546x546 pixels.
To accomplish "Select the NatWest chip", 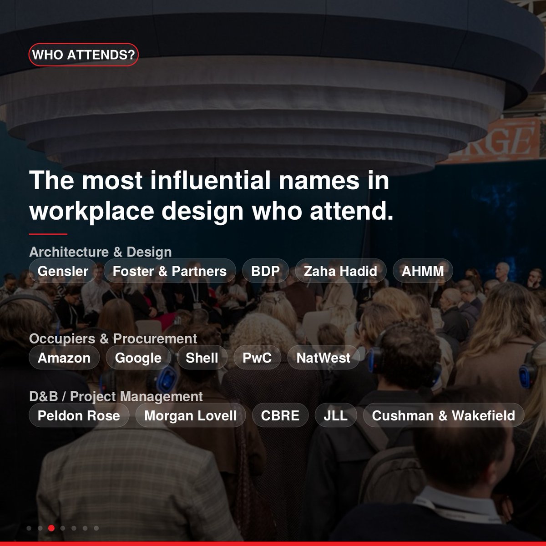I will pyautogui.click(x=324, y=358).
